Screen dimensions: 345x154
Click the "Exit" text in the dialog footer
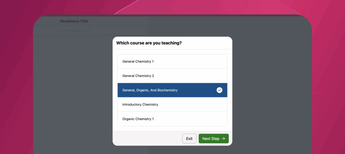(x=189, y=139)
